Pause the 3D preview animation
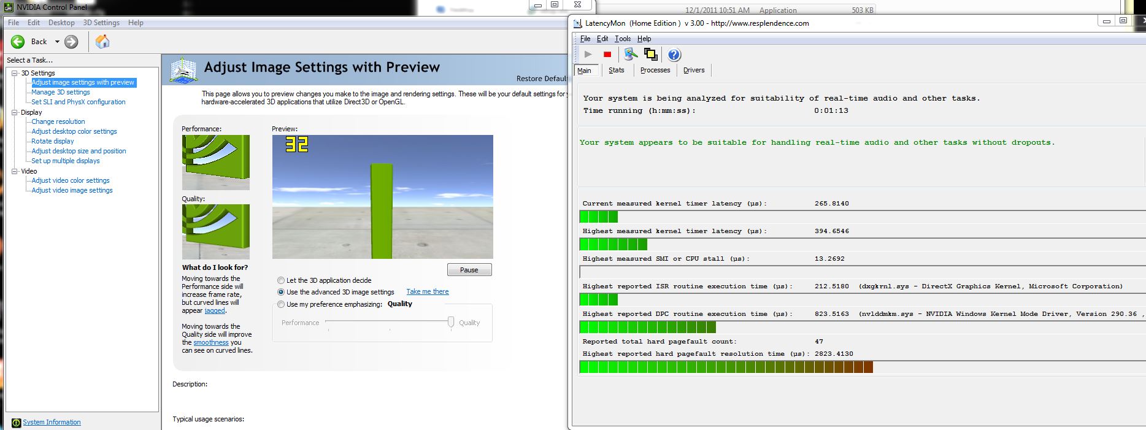The width and height of the screenshot is (1146, 430). point(469,270)
